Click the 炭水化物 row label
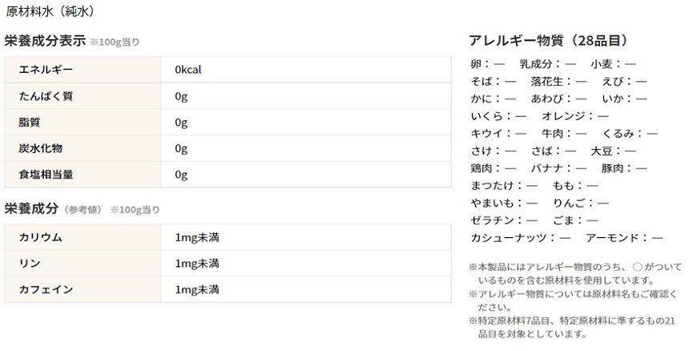689x351 pixels. (40, 149)
